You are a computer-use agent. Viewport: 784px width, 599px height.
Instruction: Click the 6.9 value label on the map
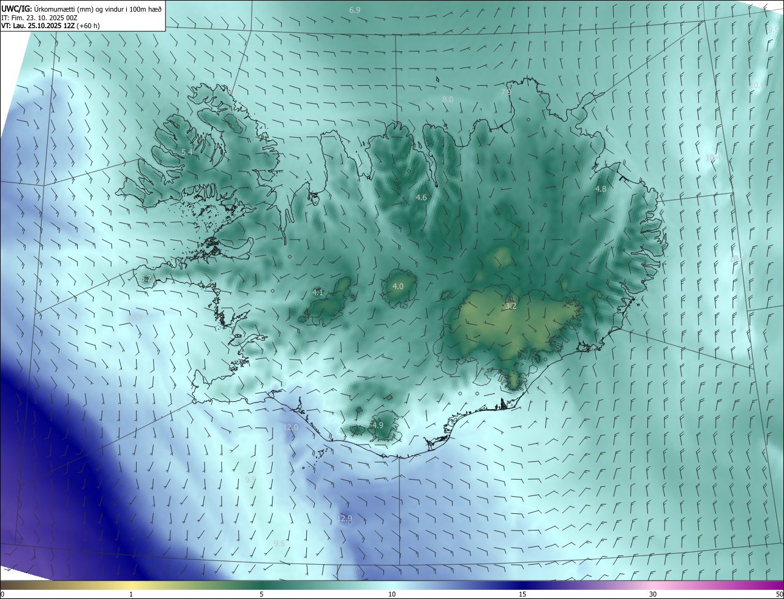tap(355, 10)
